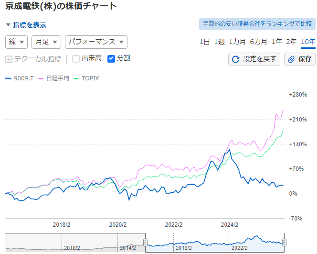Viewport: 317px width, 254px height.
Task: Click the mini navigator chart near 2010/2
Action: coord(72,242)
